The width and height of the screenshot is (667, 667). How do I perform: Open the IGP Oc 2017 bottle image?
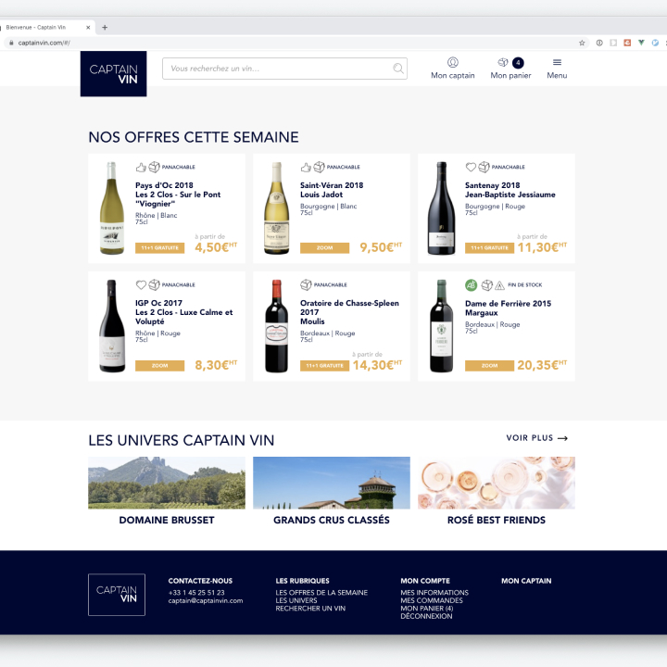pos(112,326)
